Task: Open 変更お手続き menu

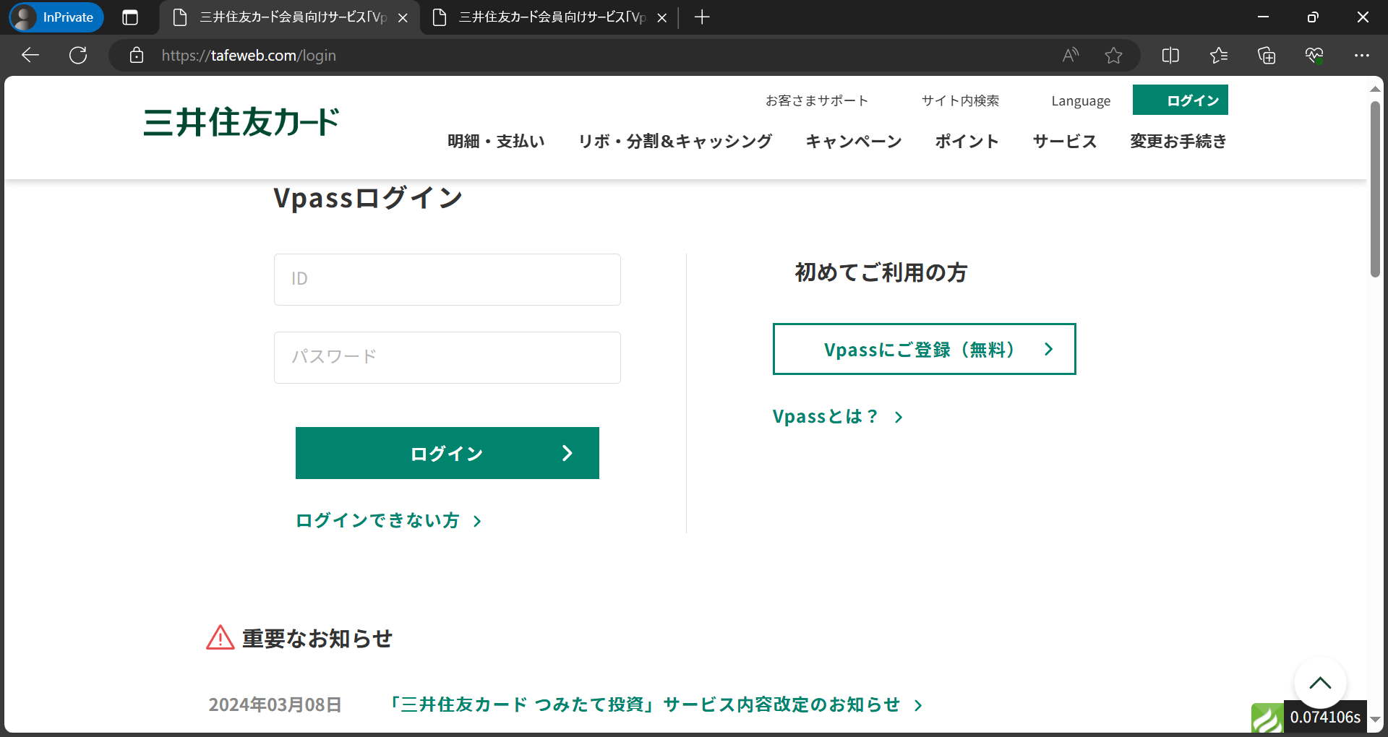Action: [x=1178, y=141]
